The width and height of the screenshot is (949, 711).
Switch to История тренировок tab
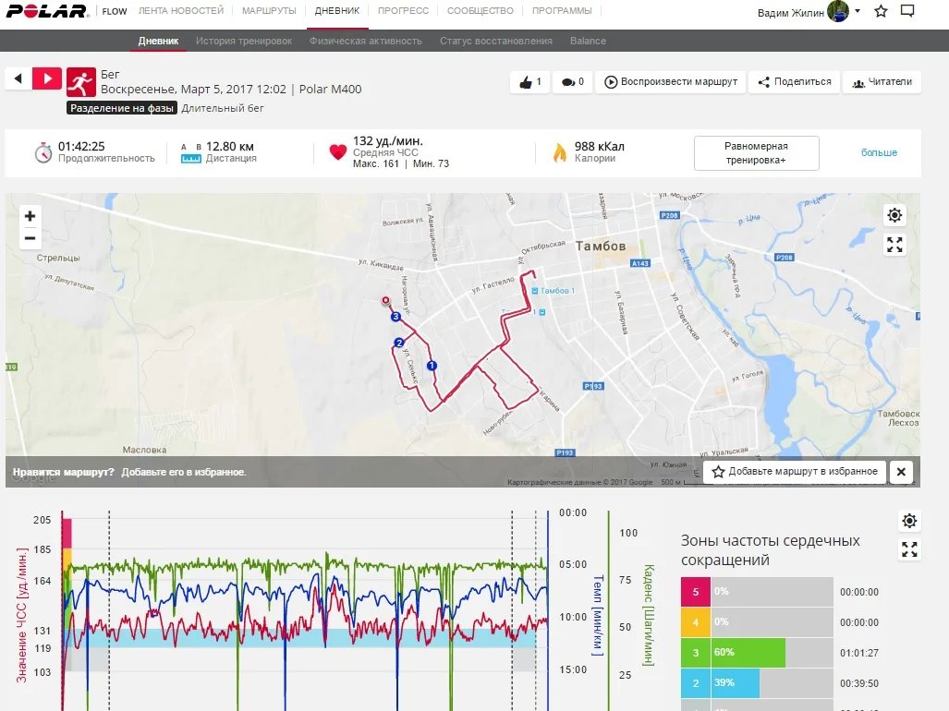244,41
